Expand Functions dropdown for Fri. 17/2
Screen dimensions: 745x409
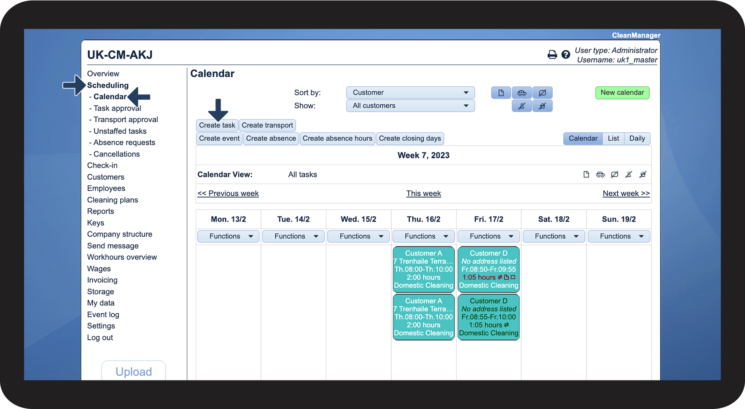pos(489,236)
